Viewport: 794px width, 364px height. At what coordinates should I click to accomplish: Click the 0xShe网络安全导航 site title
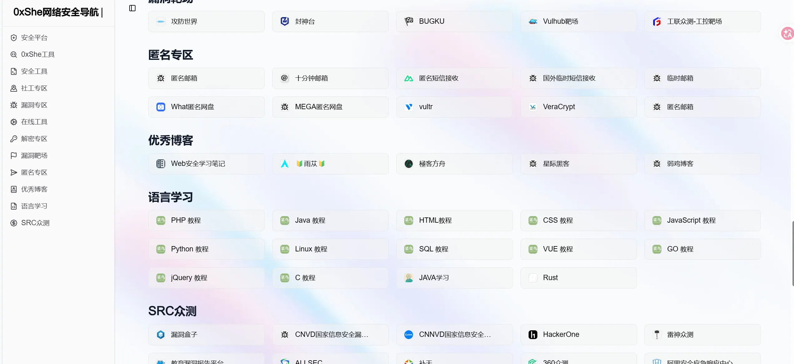tap(56, 12)
